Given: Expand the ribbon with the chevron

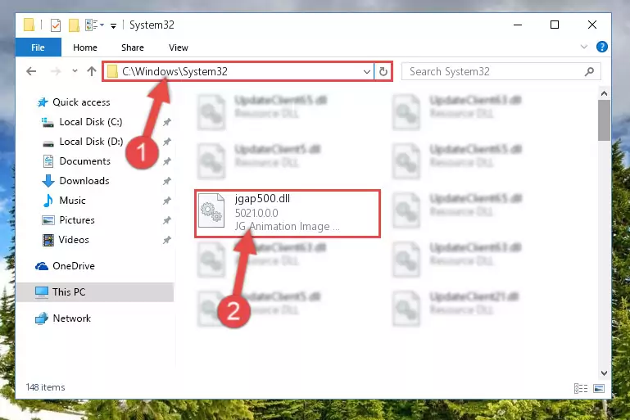Looking at the screenshot, I should 584,47.
